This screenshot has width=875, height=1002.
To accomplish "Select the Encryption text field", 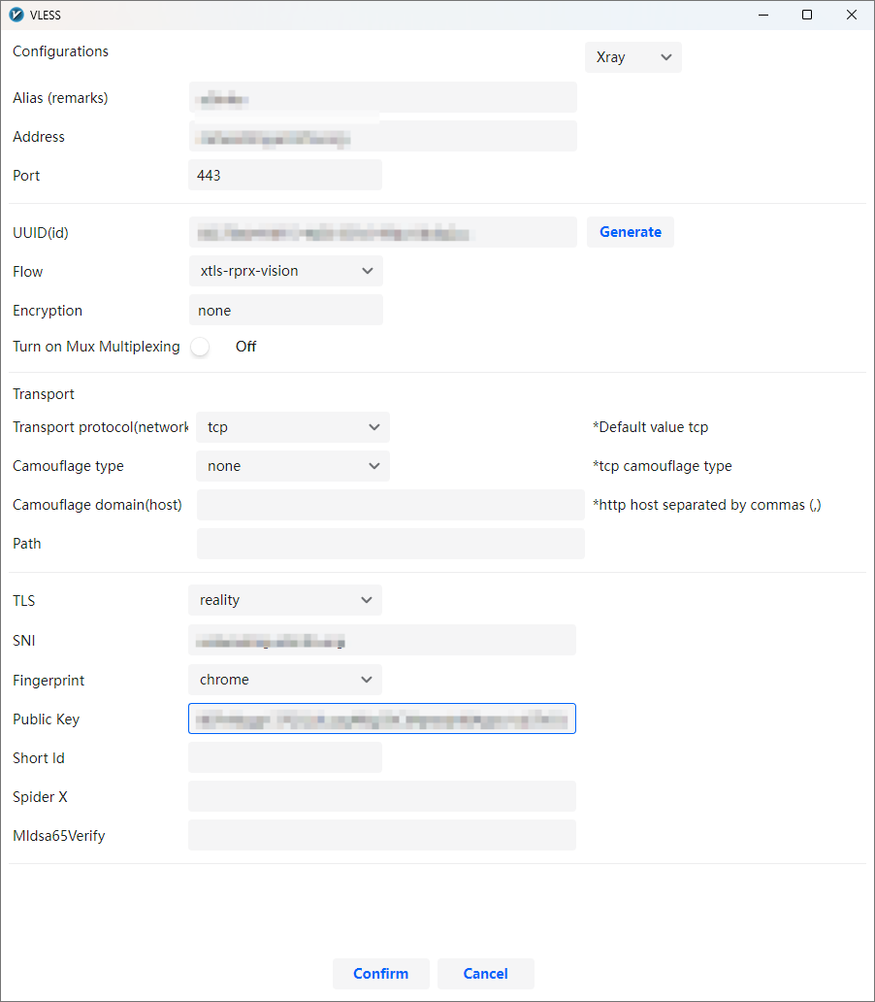I will tap(285, 311).
